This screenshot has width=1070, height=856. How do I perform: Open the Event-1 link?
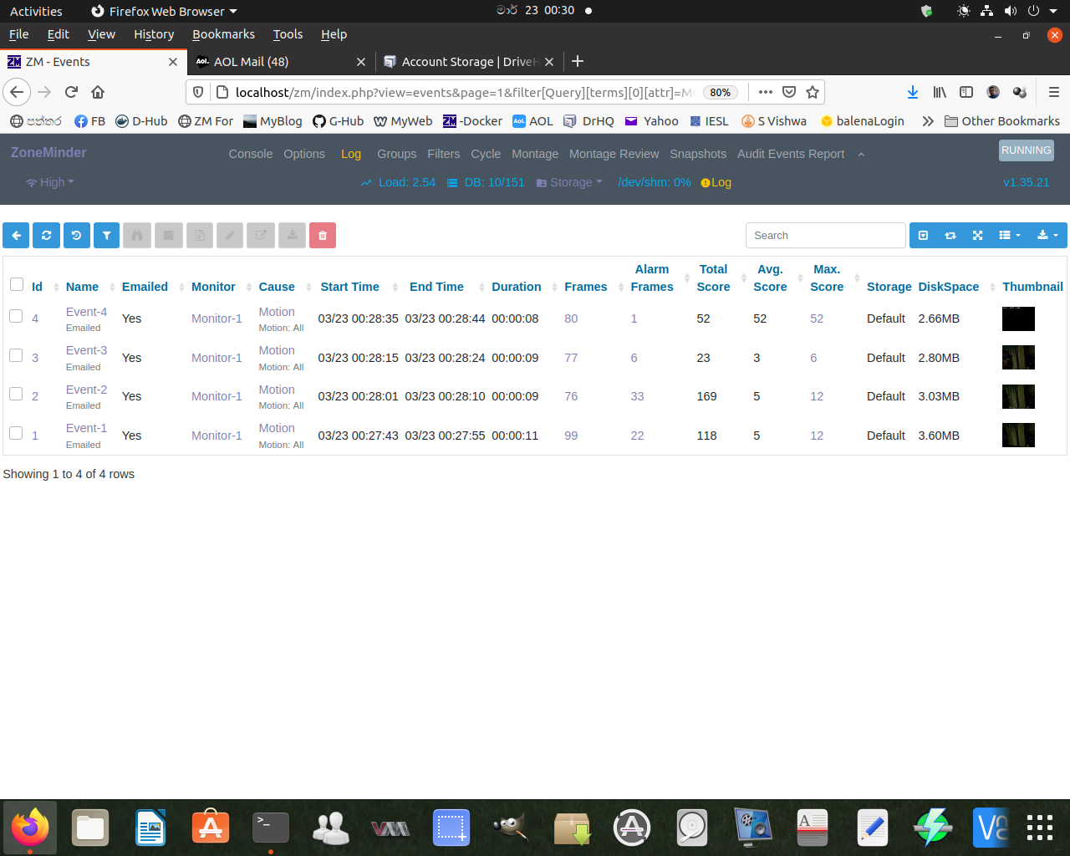point(87,428)
